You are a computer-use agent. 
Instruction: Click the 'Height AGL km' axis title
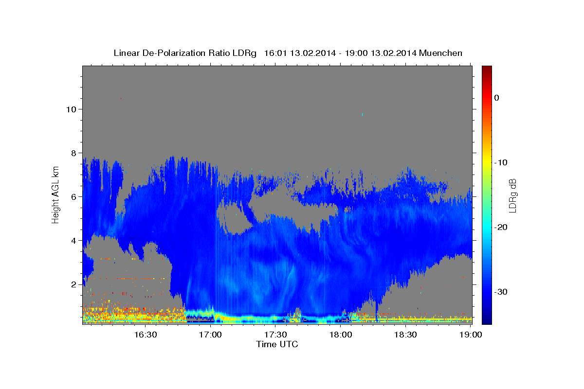coord(56,195)
